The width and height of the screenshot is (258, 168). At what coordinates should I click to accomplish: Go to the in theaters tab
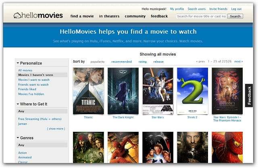pyautogui.click(x=109, y=16)
